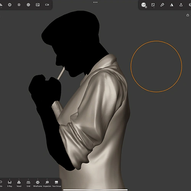Toggle the Grid display
This screenshot has height=191, width=191.
(28, 184)
